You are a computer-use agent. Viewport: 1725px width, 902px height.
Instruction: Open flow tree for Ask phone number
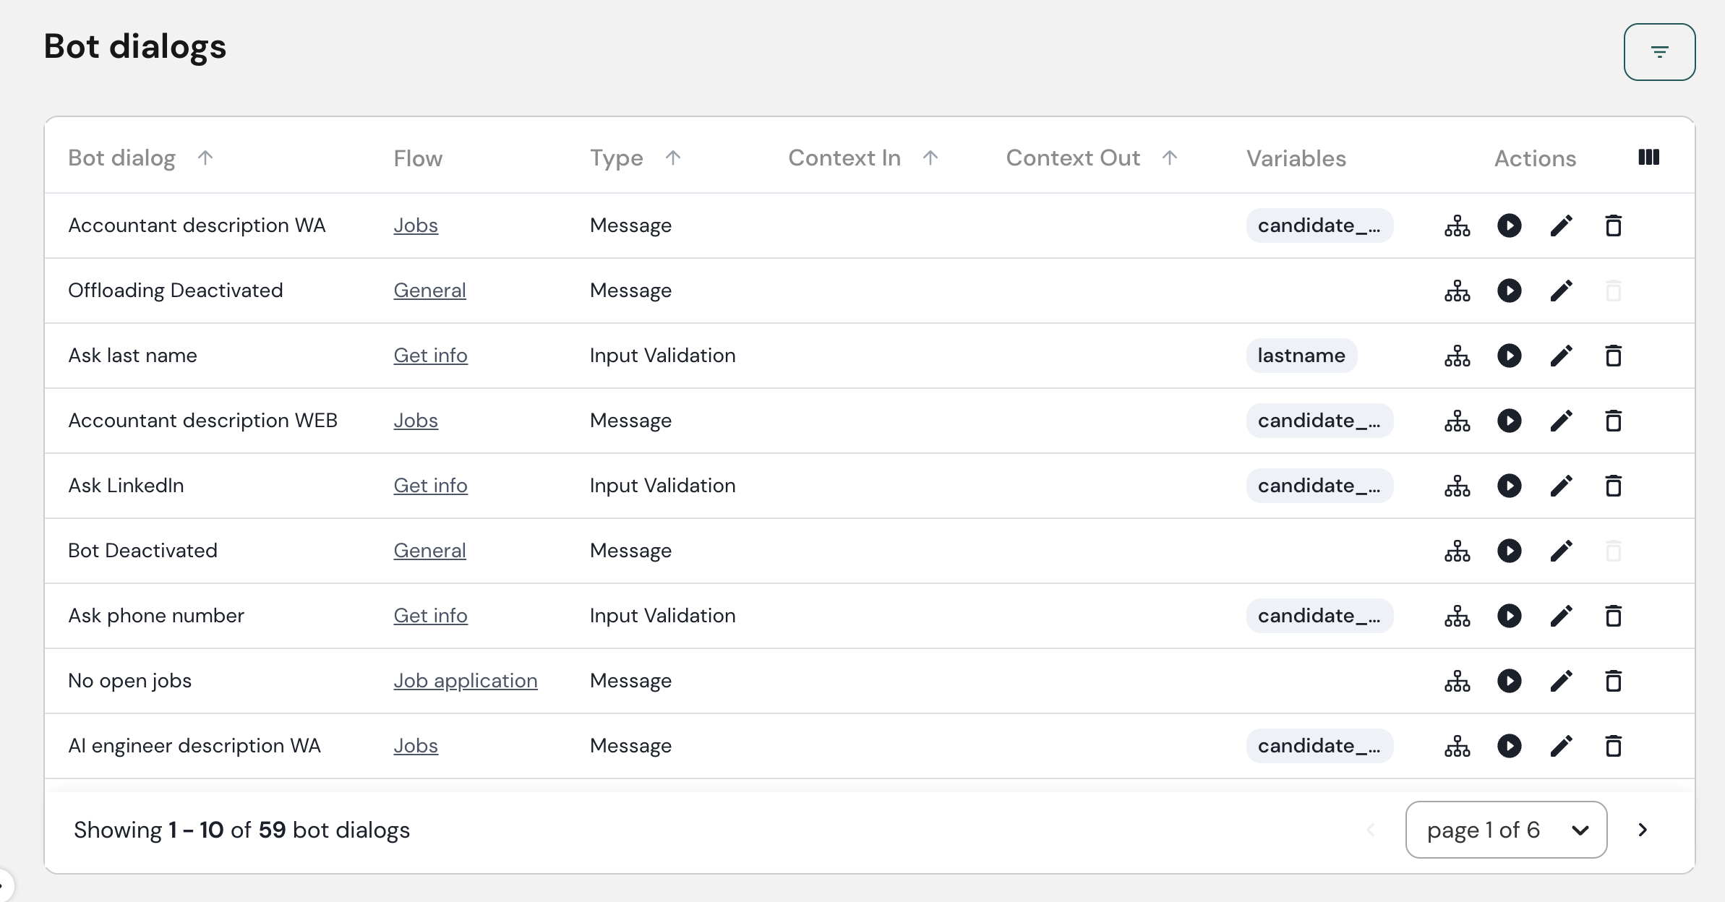[1457, 617]
